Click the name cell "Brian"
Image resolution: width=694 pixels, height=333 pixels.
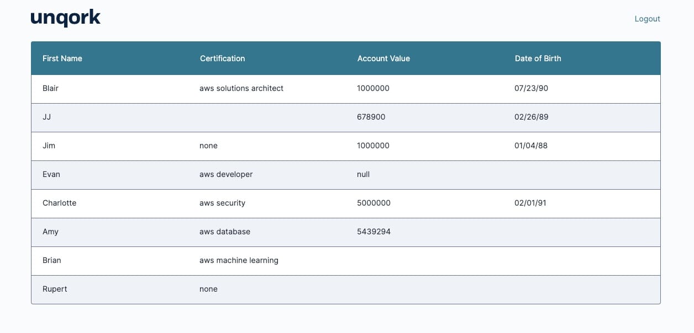tap(52, 260)
